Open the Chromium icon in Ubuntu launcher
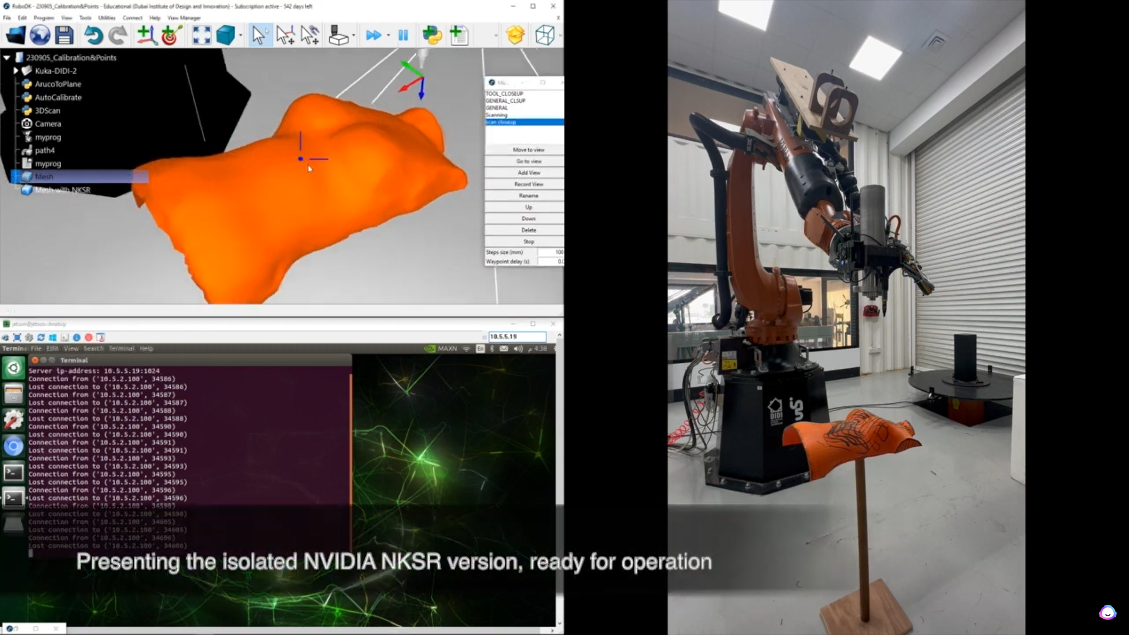The width and height of the screenshot is (1129, 635). pyautogui.click(x=14, y=446)
